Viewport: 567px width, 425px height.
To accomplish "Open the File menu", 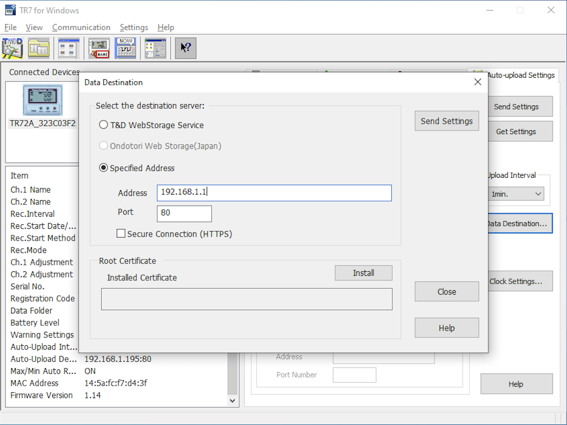I will pos(11,27).
